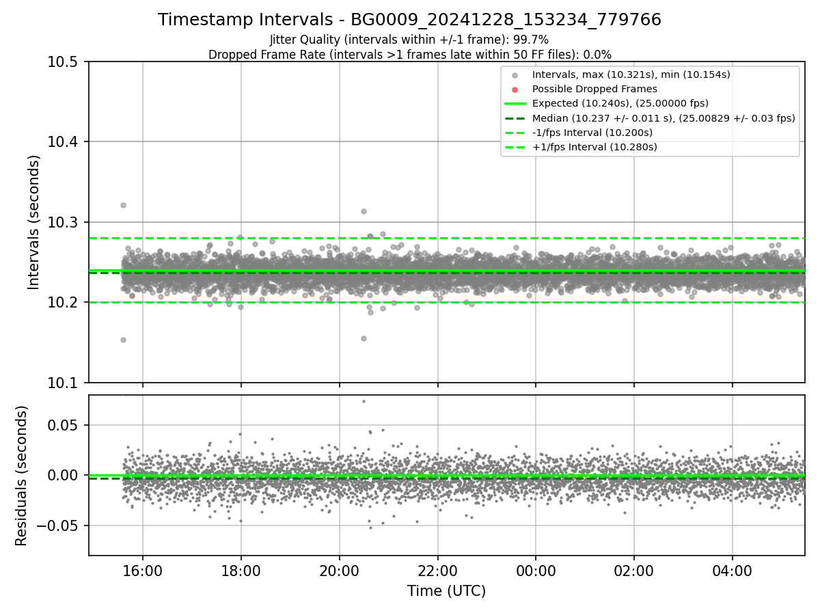820x615 pixels.
Task: Click the Residuals (seconds) y-axis label
Action: [21, 476]
